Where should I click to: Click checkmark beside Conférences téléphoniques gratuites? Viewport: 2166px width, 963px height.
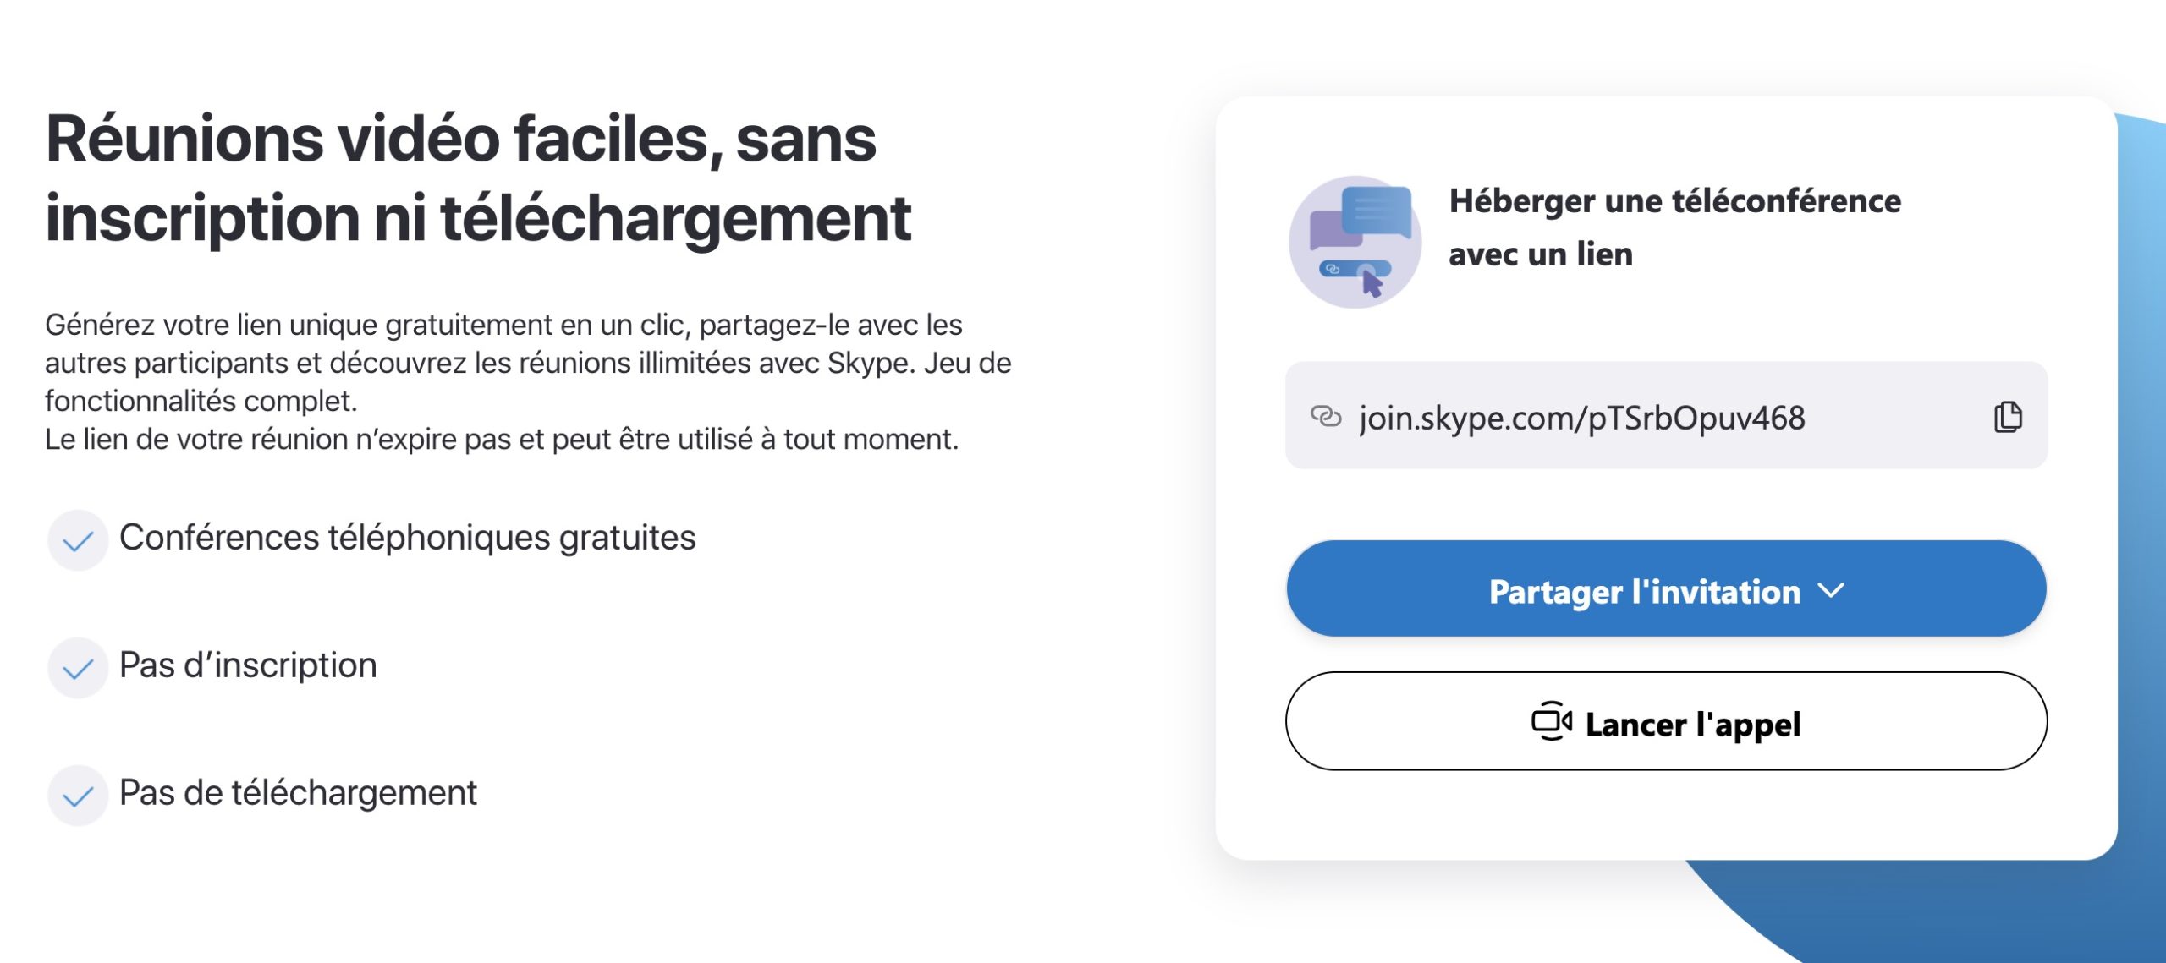click(78, 540)
